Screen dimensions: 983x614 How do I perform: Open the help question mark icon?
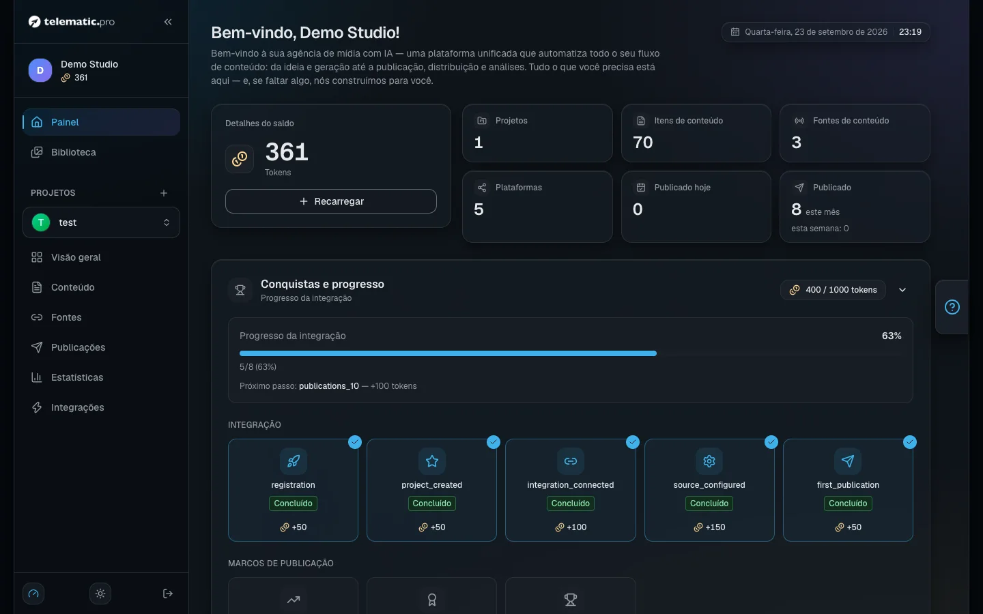pos(952,307)
